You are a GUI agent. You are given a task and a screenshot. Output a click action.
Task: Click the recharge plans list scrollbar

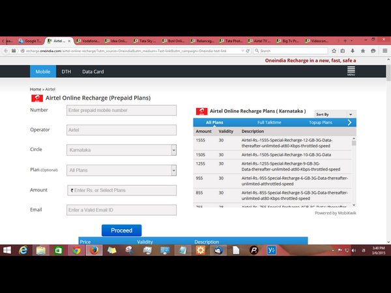(354, 169)
